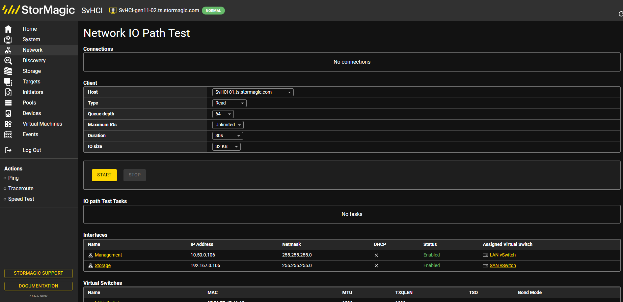
Task: Open the System icon in sidebar
Action: click(x=8, y=40)
